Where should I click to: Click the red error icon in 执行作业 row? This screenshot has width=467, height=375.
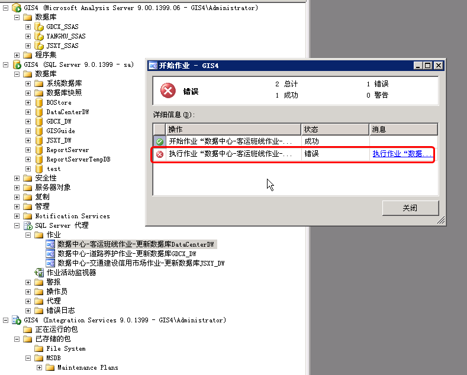(160, 154)
